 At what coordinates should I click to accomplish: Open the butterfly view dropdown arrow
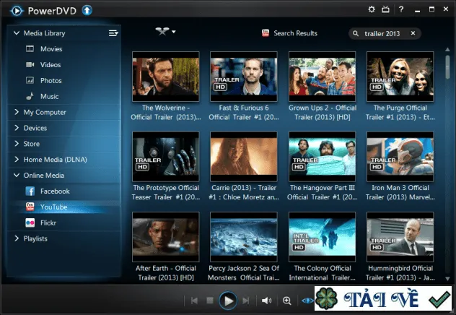tap(174, 32)
